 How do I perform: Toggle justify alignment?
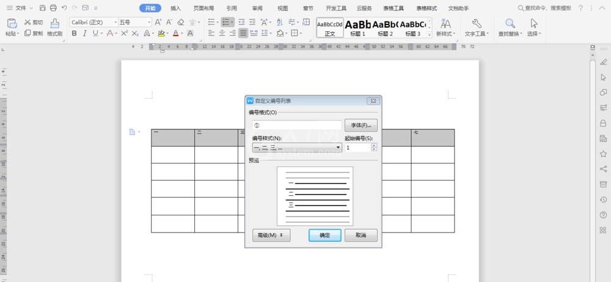point(243,34)
